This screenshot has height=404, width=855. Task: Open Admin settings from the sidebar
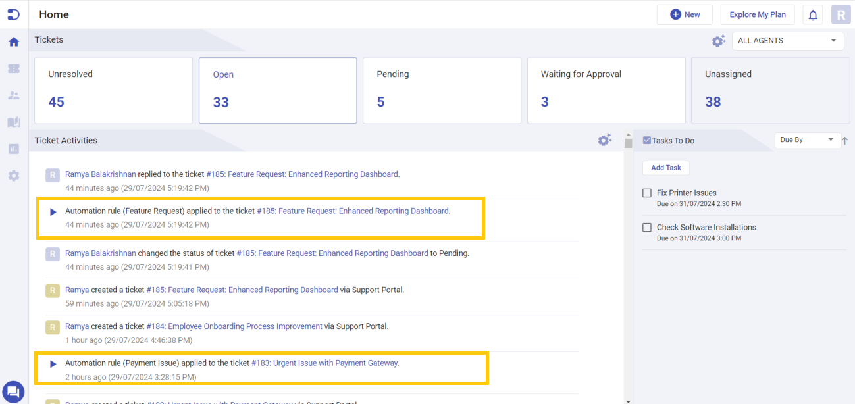click(x=13, y=176)
